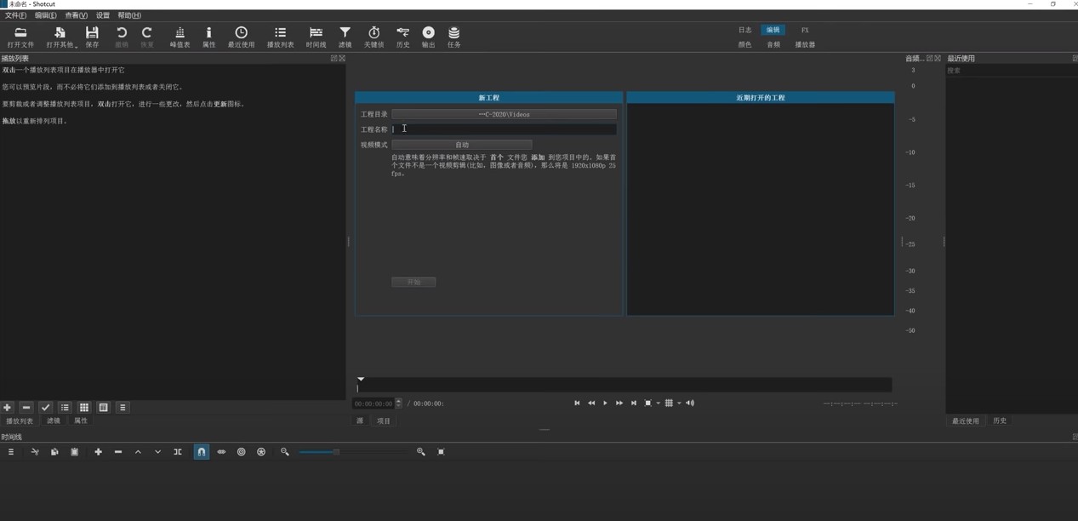Switch to 属性 tab below playlist
This screenshot has height=521, width=1078.
(81, 421)
